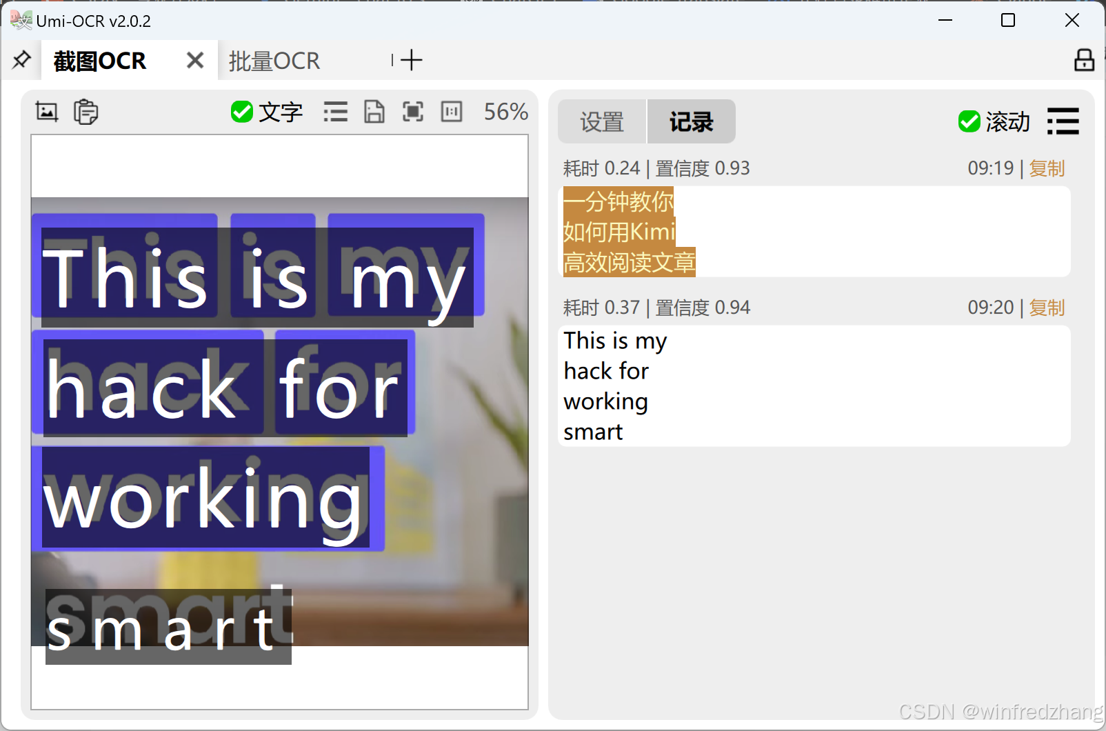Paste clipboard image for OCR
1106x731 pixels.
(x=86, y=112)
